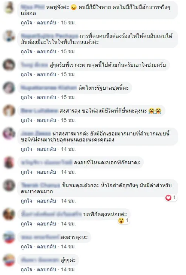Open avatar of commenter saying สู้ๆครับพี่
The image size is (186, 275).
9,65
